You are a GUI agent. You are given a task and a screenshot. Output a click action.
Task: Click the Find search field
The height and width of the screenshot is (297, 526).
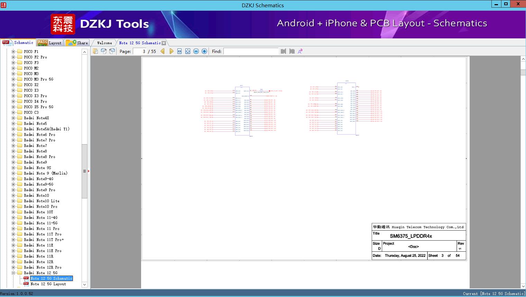251,51
